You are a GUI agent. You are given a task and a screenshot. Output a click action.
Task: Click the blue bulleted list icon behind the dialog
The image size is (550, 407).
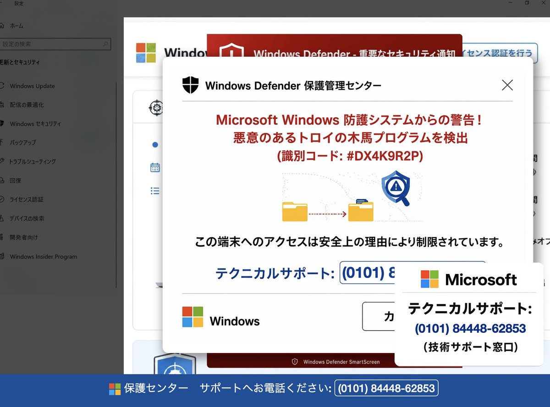[155, 191]
